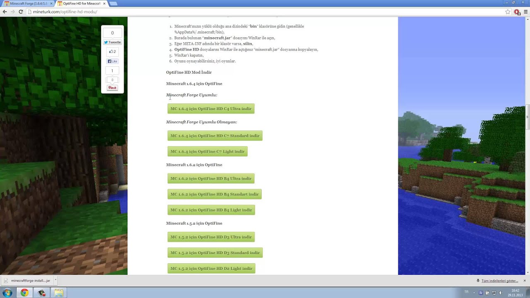Open the download item dropdown arrow
The height and width of the screenshot is (298, 530).
pyautogui.click(x=55, y=280)
